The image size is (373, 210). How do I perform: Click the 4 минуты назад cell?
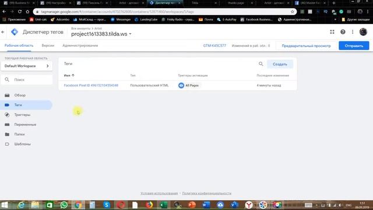pos(269,85)
